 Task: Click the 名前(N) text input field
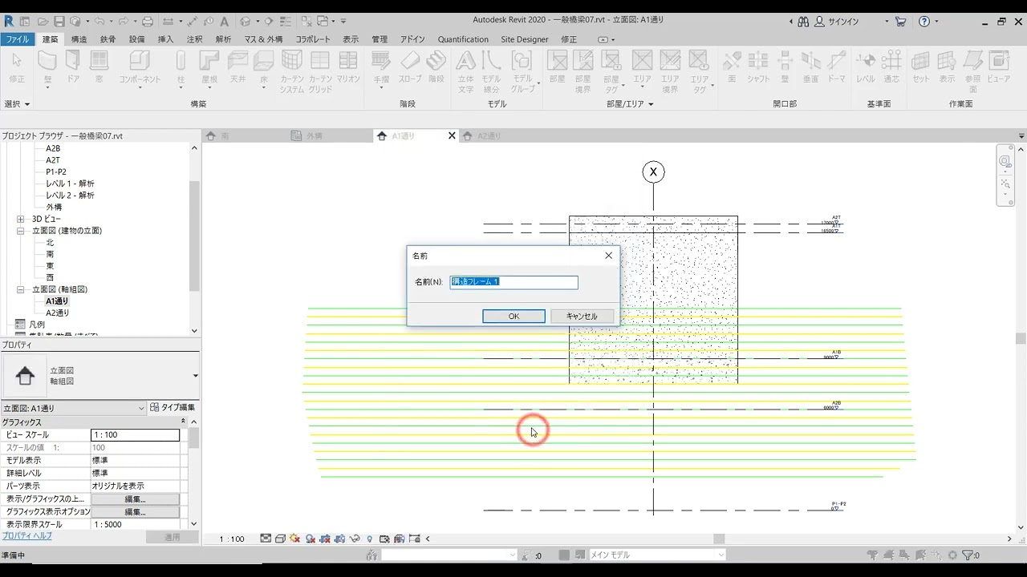point(513,282)
